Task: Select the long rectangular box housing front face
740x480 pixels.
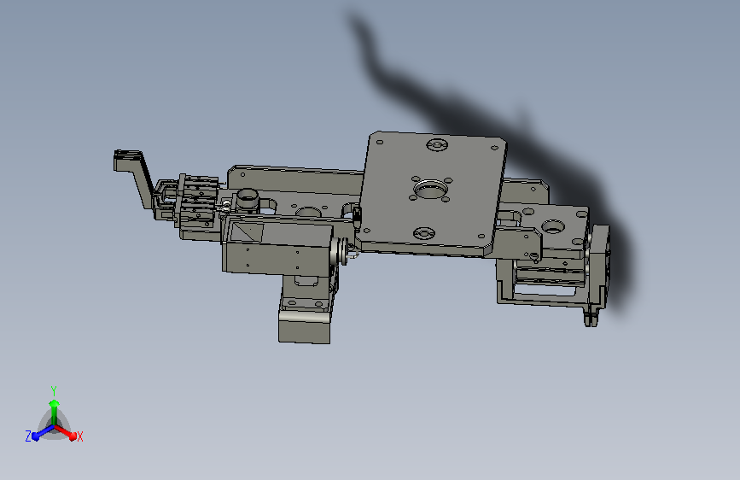Action: point(276,260)
